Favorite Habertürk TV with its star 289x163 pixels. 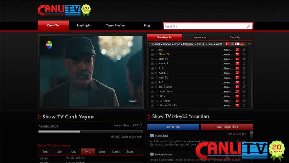point(244,105)
